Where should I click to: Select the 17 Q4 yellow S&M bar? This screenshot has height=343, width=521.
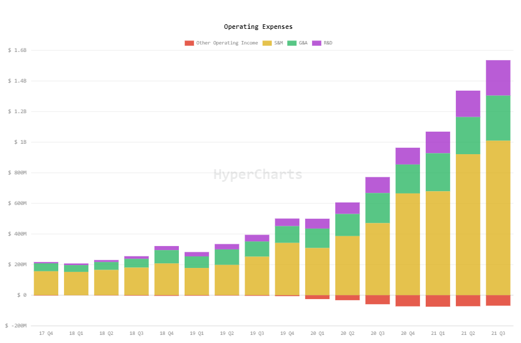pos(46,283)
